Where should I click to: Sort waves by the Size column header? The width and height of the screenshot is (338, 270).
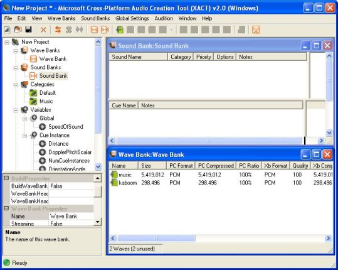coord(152,166)
